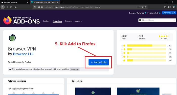Screen dimensions: 177x95
Task: Go to the Themes section
Action: point(68,21)
